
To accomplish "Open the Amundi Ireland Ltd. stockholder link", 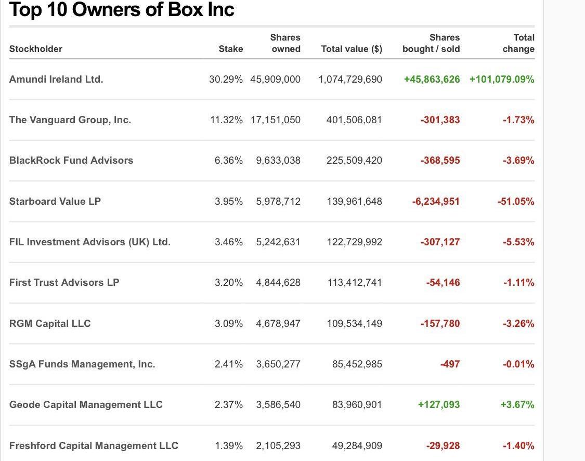I will pos(56,80).
